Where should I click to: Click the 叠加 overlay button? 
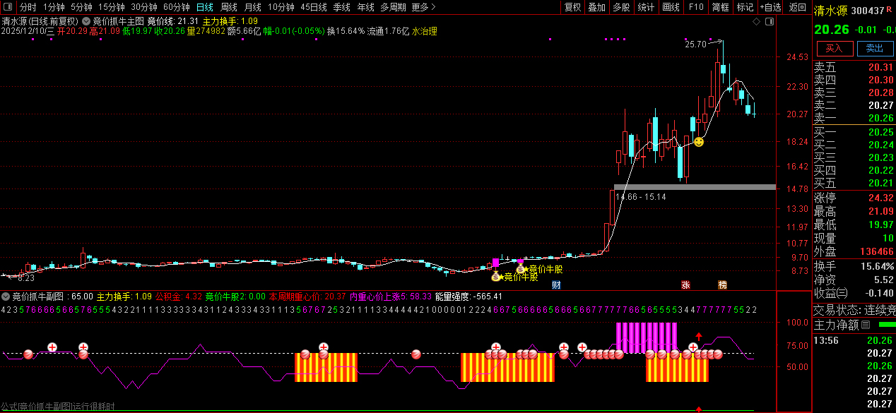pos(596,7)
